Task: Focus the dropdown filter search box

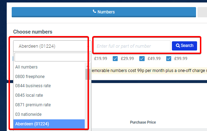Action: pos(52,57)
